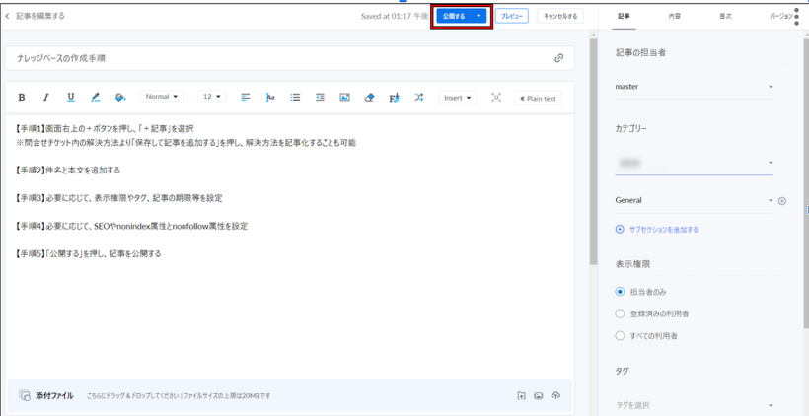Click the cloud upload attachment icon
The image size is (809, 416).
coord(555,395)
